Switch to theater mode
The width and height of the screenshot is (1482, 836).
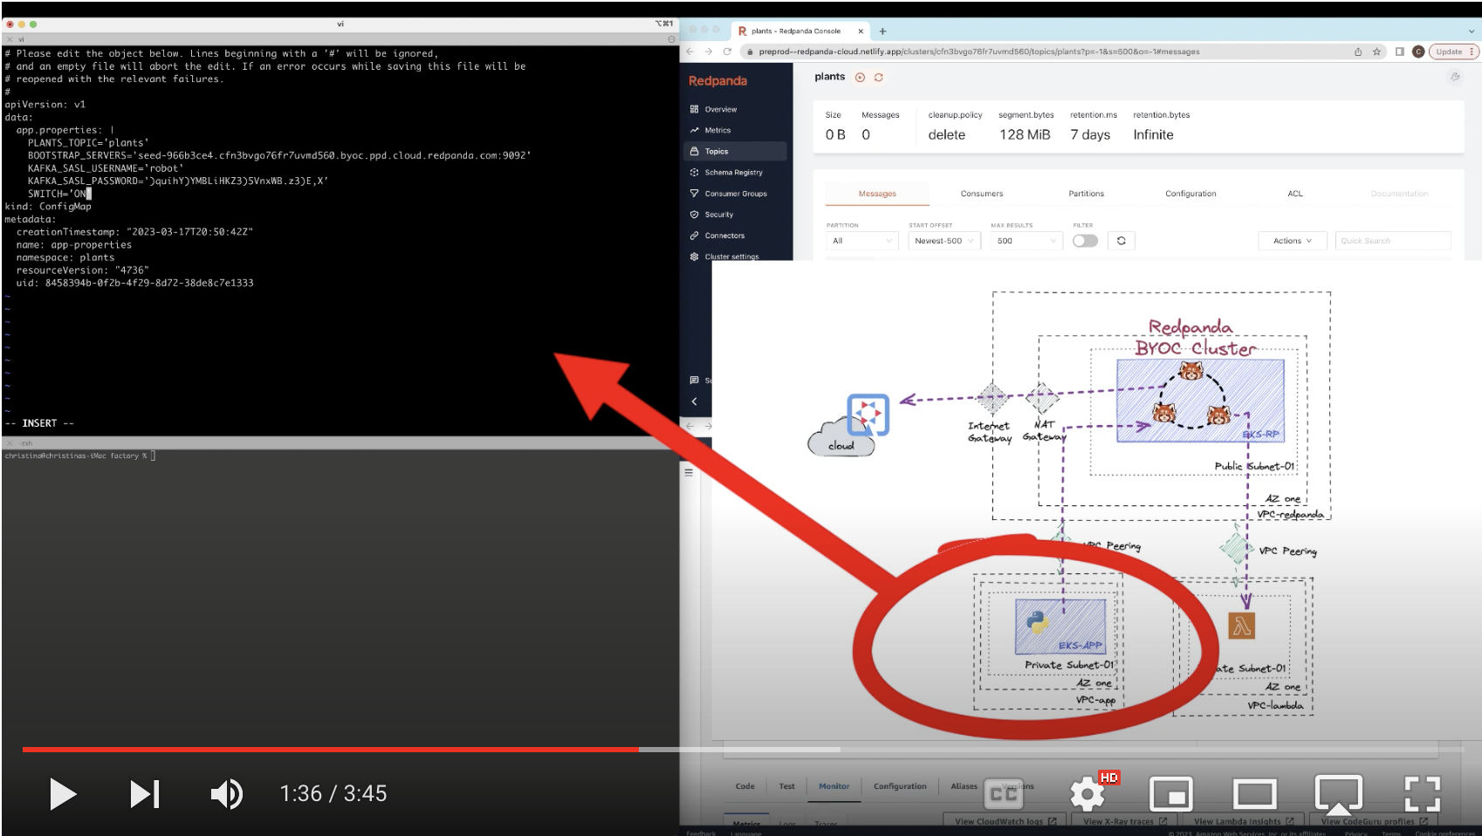1254,794
